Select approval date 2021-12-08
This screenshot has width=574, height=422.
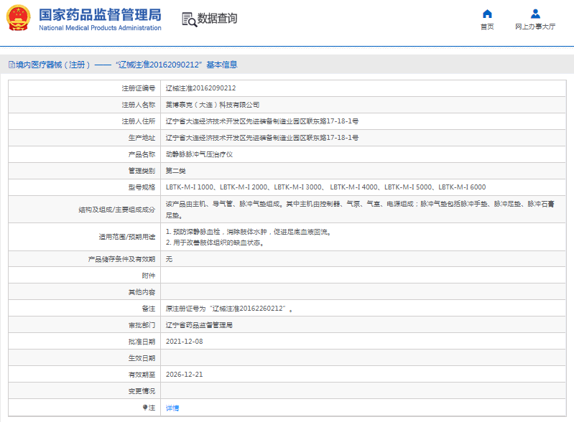pyautogui.click(x=184, y=342)
